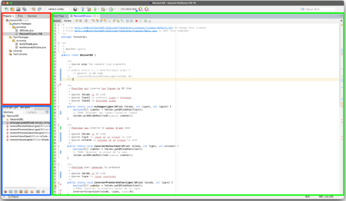Image resolution: width=346 pixels, height=201 pixels.
Task: Open the default config dropdown
Action: (x=59, y=9)
